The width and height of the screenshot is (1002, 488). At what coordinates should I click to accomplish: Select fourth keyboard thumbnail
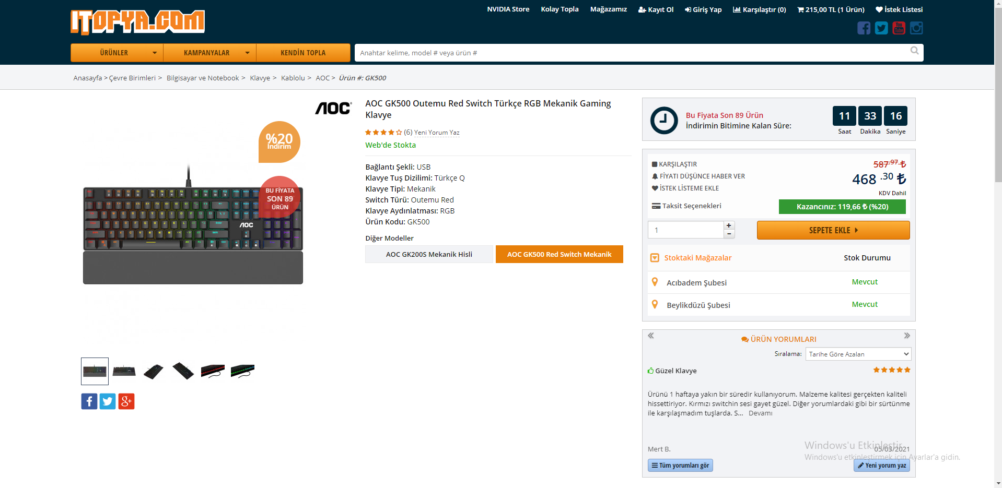(183, 371)
